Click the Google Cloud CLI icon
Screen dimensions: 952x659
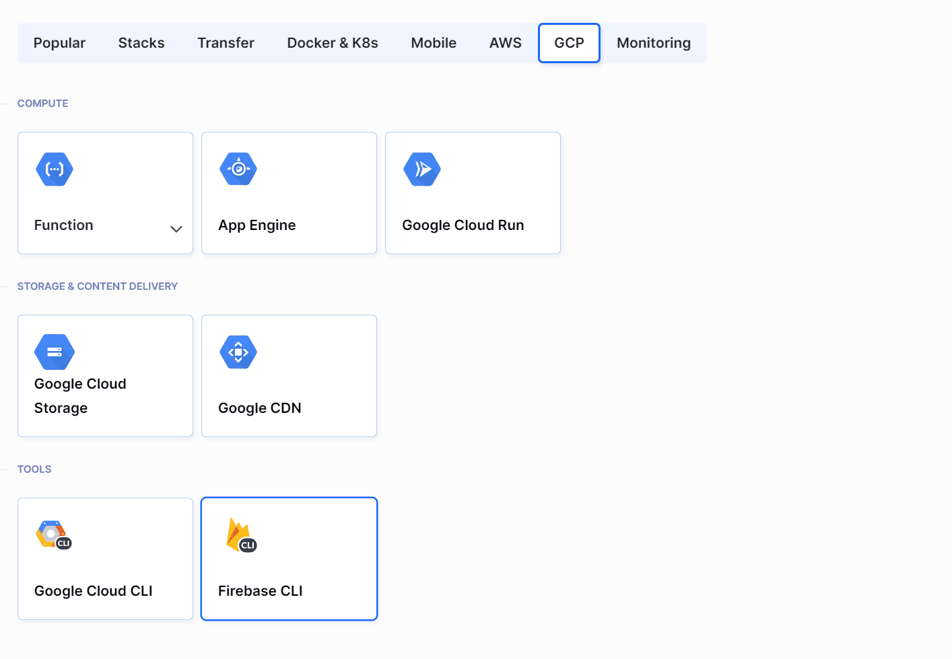(53, 535)
